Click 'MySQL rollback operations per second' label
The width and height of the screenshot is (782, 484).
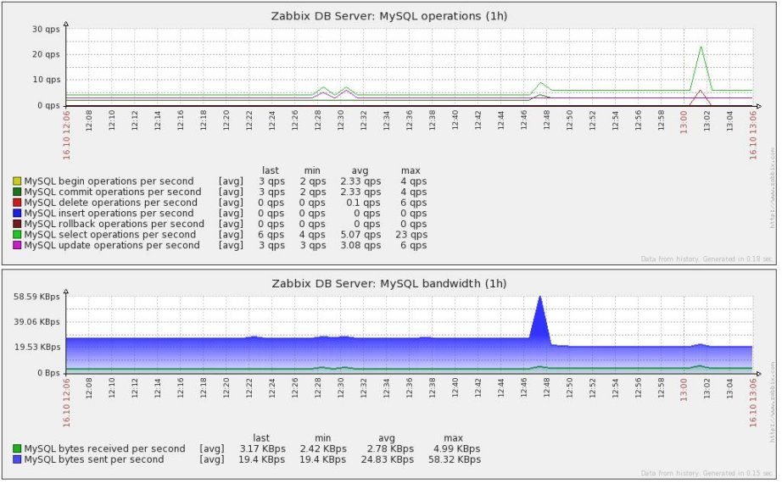tap(115, 224)
